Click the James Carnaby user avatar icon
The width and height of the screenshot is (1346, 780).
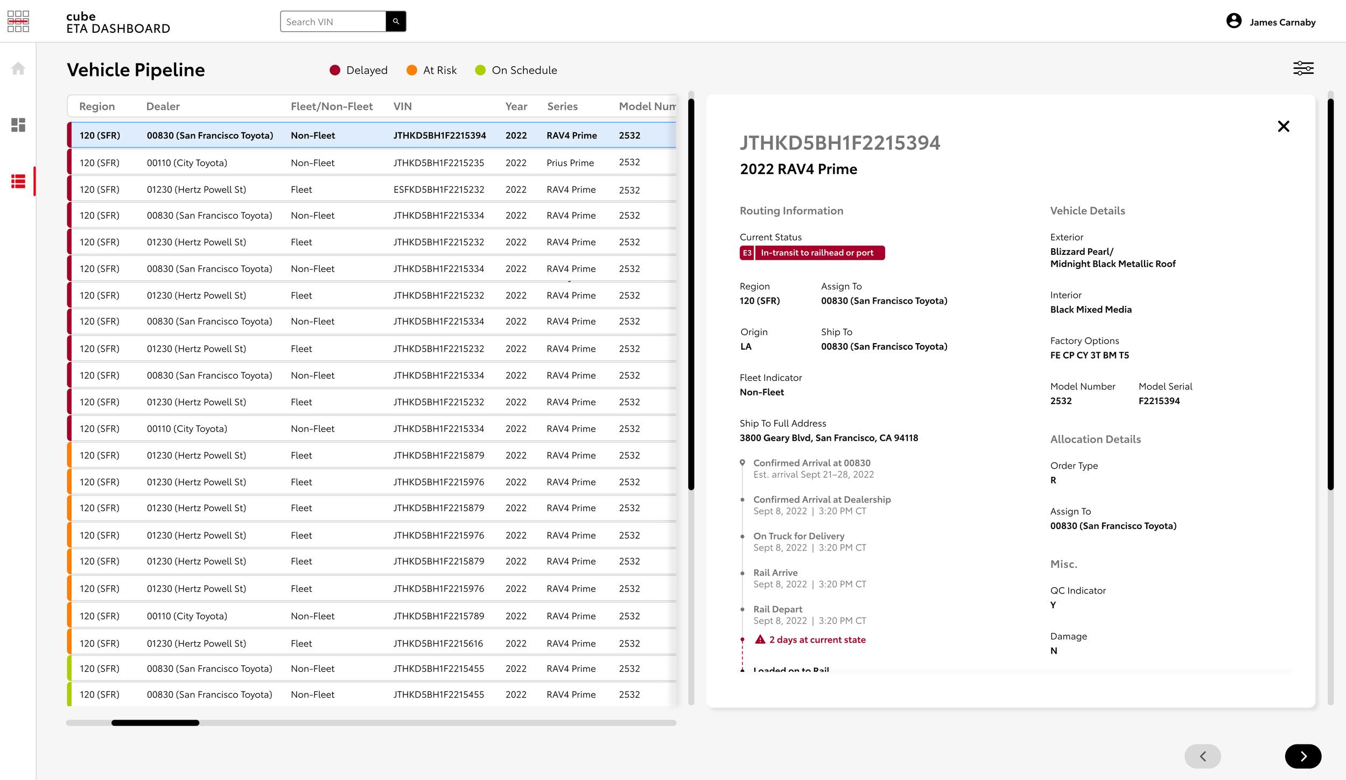click(x=1233, y=22)
